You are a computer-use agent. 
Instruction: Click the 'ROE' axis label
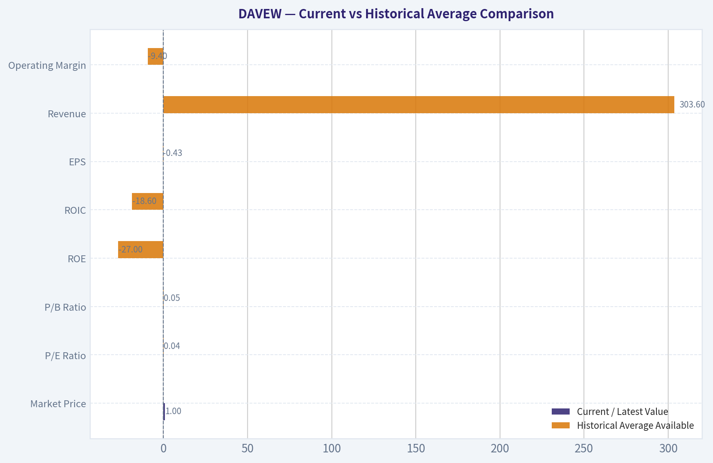(x=77, y=259)
